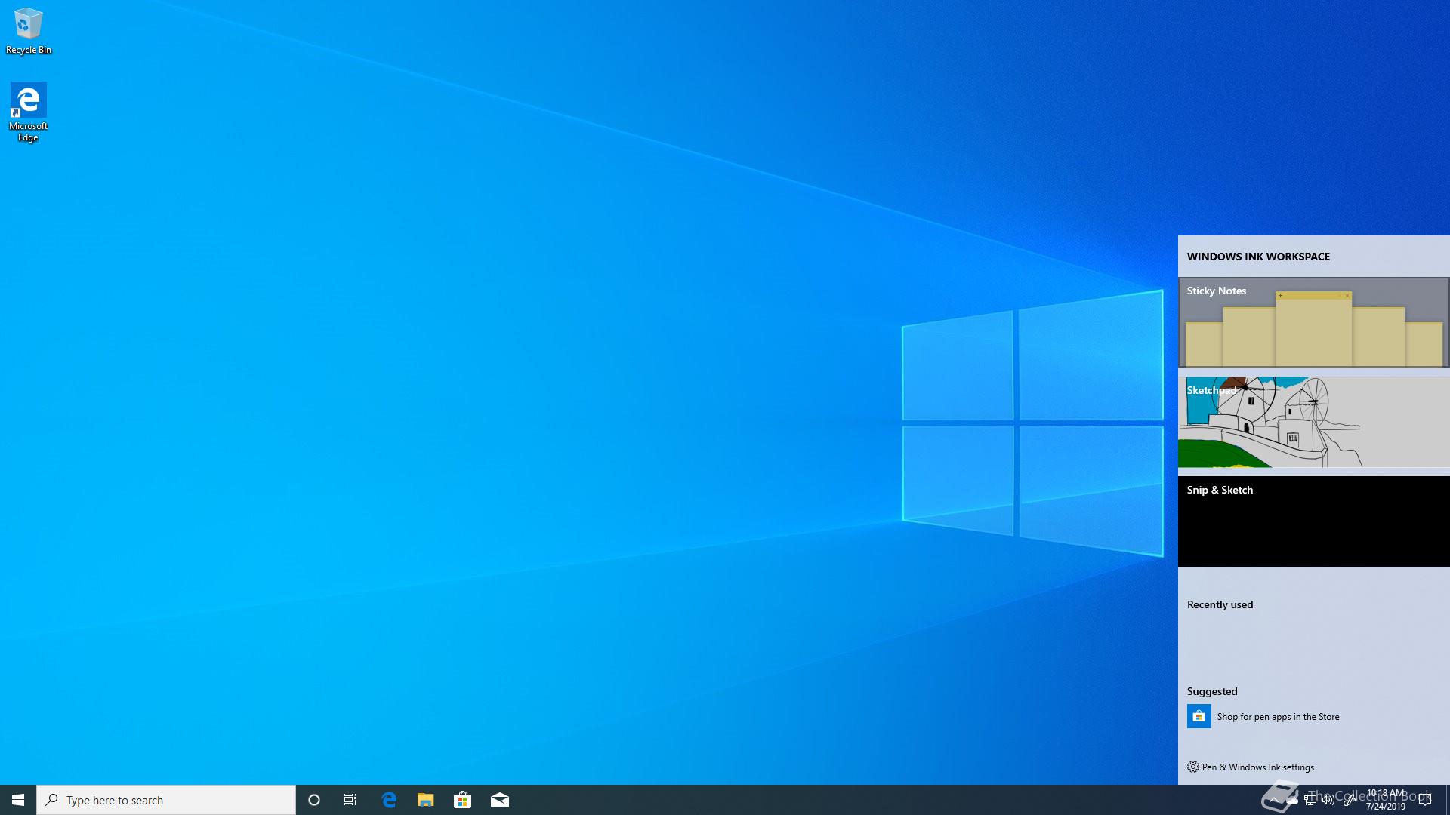1450x815 pixels.
Task: Open File Explorer from the taskbar
Action: 426,800
